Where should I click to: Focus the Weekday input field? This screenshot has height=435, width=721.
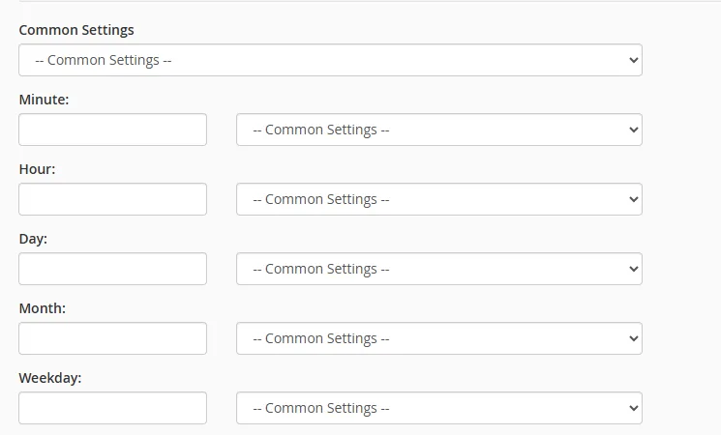coord(112,408)
